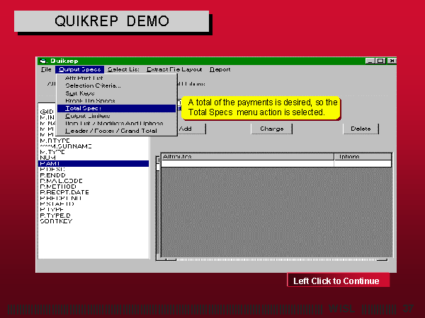The image size is (425, 318).
Task: Select P.AMT in the attribute list
Action: 51,163
